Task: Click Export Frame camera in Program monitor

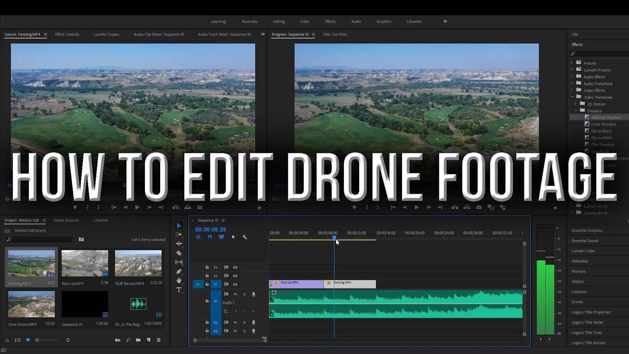Action: [479, 207]
